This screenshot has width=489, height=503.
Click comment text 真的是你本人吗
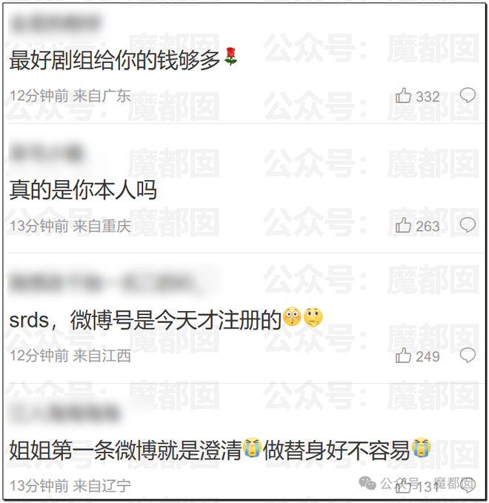click(x=83, y=190)
